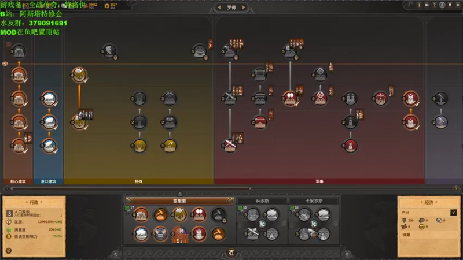Click the 发展 growth value row
The width and height of the screenshot is (463, 260).
(34, 222)
